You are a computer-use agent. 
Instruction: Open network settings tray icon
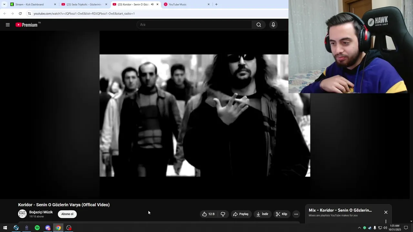click(x=380, y=228)
